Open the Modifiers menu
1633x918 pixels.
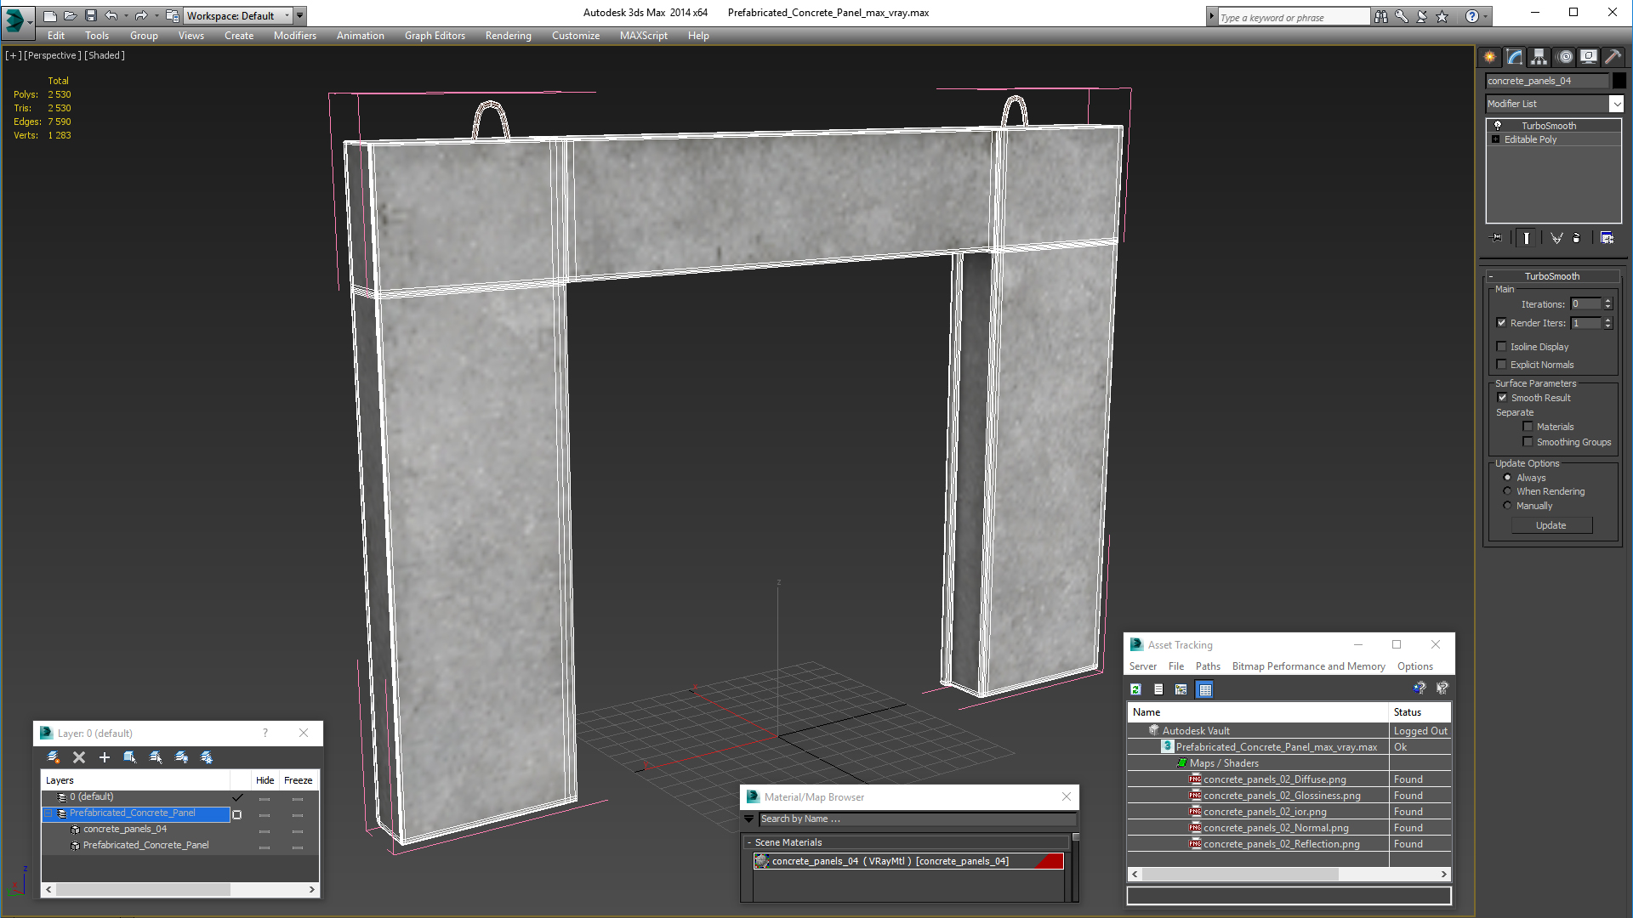pos(293,35)
